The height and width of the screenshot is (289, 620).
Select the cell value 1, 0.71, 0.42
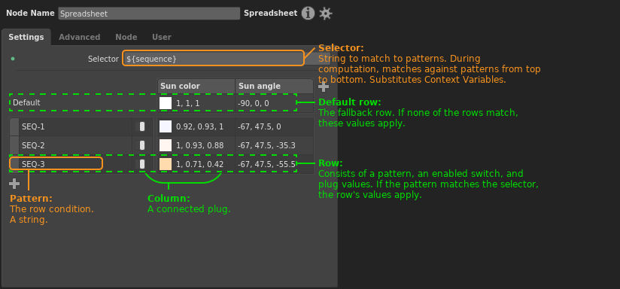(199, 165)
